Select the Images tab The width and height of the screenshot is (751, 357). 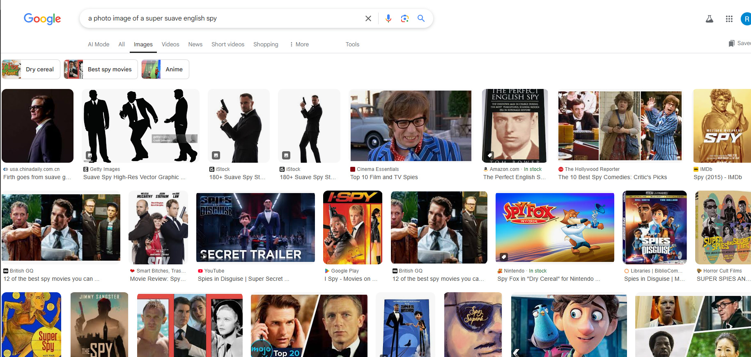tap(143, 44)
